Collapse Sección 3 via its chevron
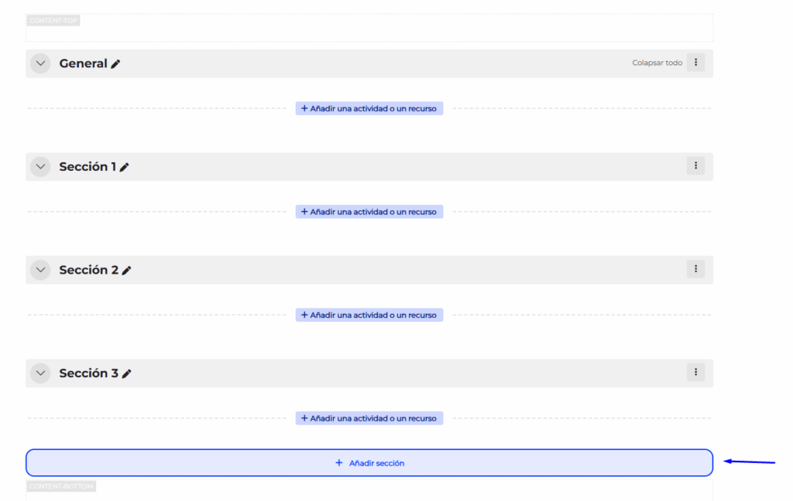The width and height of the screenshot is (793, 501). tap(40, 373)
